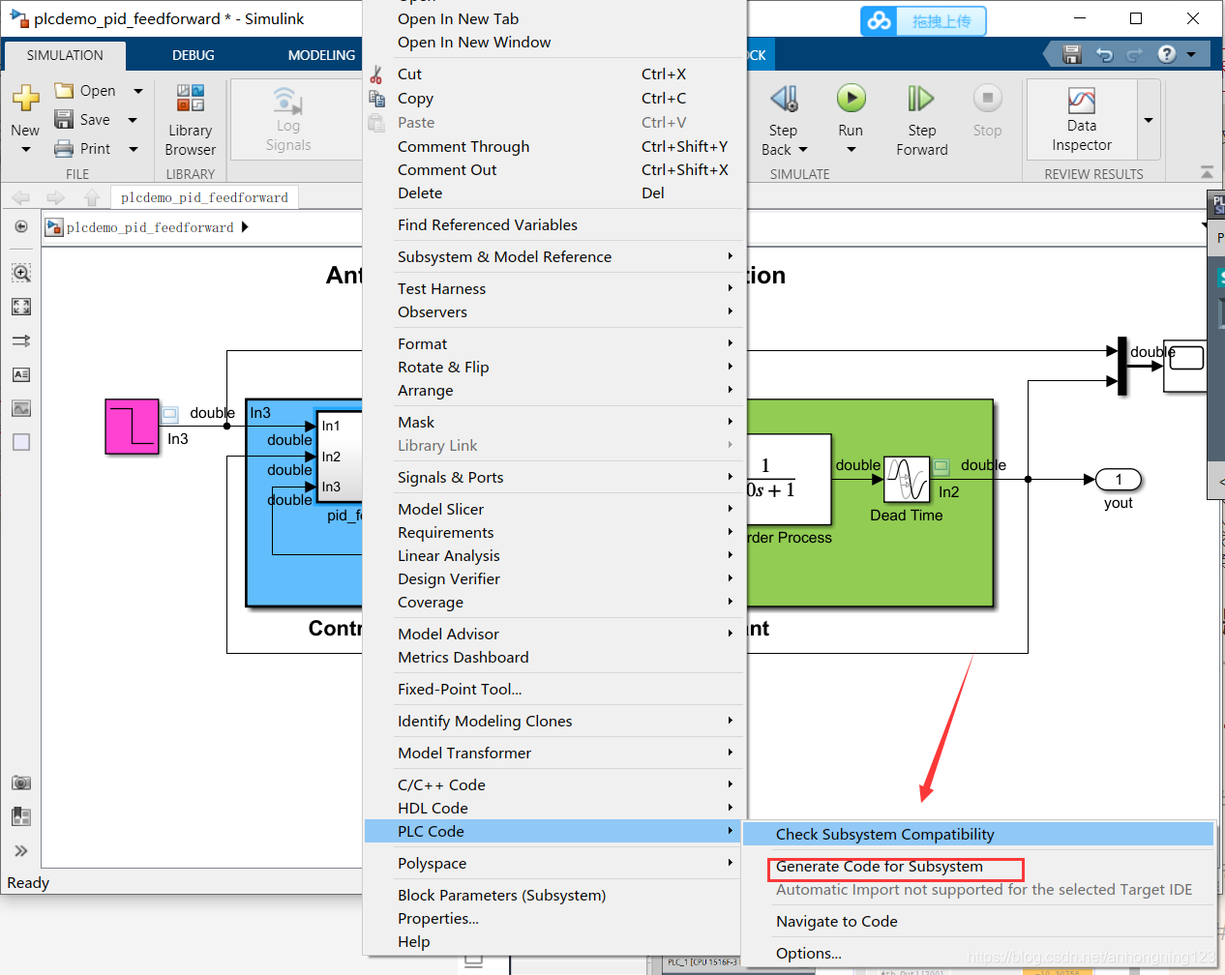Choose Cut from context menu
This screenshot has height=975, width=1225.
(553, 74)
